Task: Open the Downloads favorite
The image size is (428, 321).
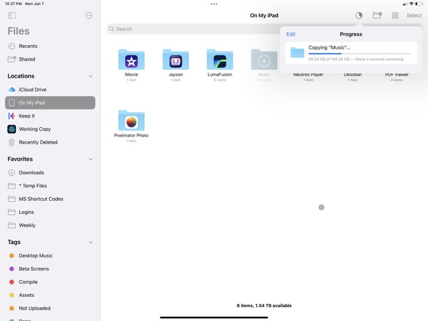Action: (x=50, y=172)
